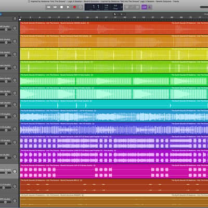Adjust master volume slider in control bar
Image resolution: width=208 pixels, height=208 pixels.
pos(204,7)
